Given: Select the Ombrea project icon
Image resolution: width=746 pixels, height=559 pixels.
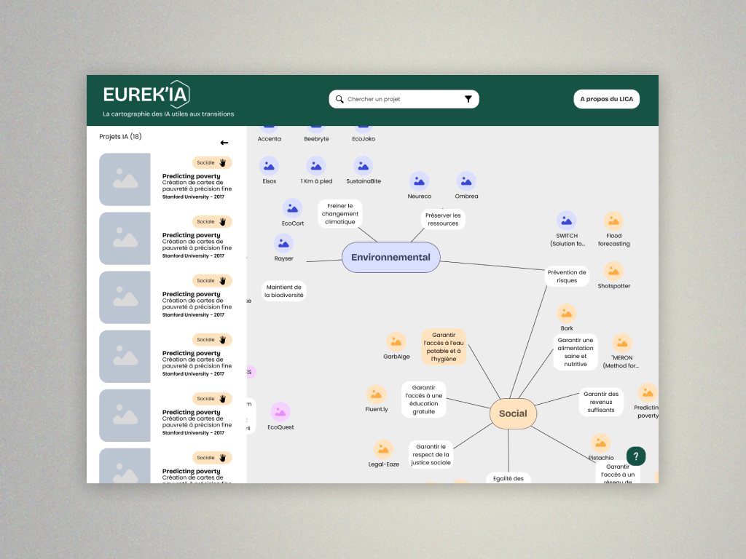Looking at the screenshot, I should [x=466, y=181].
